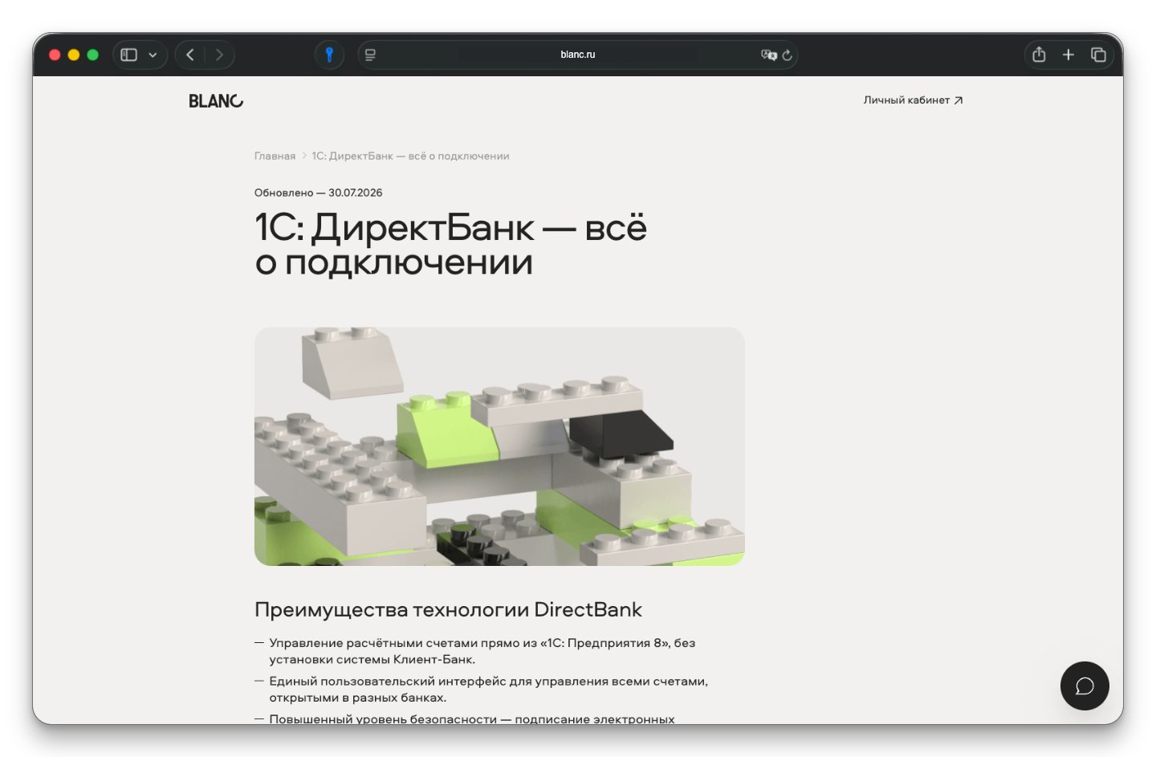Click the blanc.ru address field

[x=578, y=55]
